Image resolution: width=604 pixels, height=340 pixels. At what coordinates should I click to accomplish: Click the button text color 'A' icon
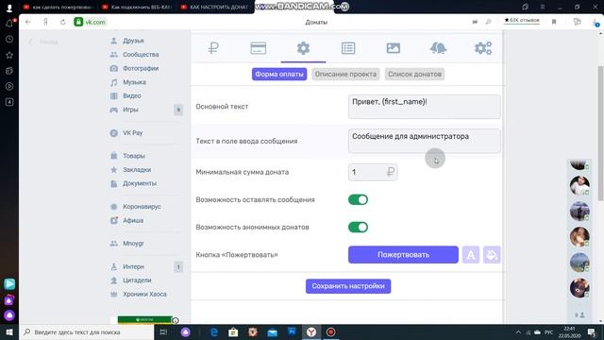[x=471, y=255]
